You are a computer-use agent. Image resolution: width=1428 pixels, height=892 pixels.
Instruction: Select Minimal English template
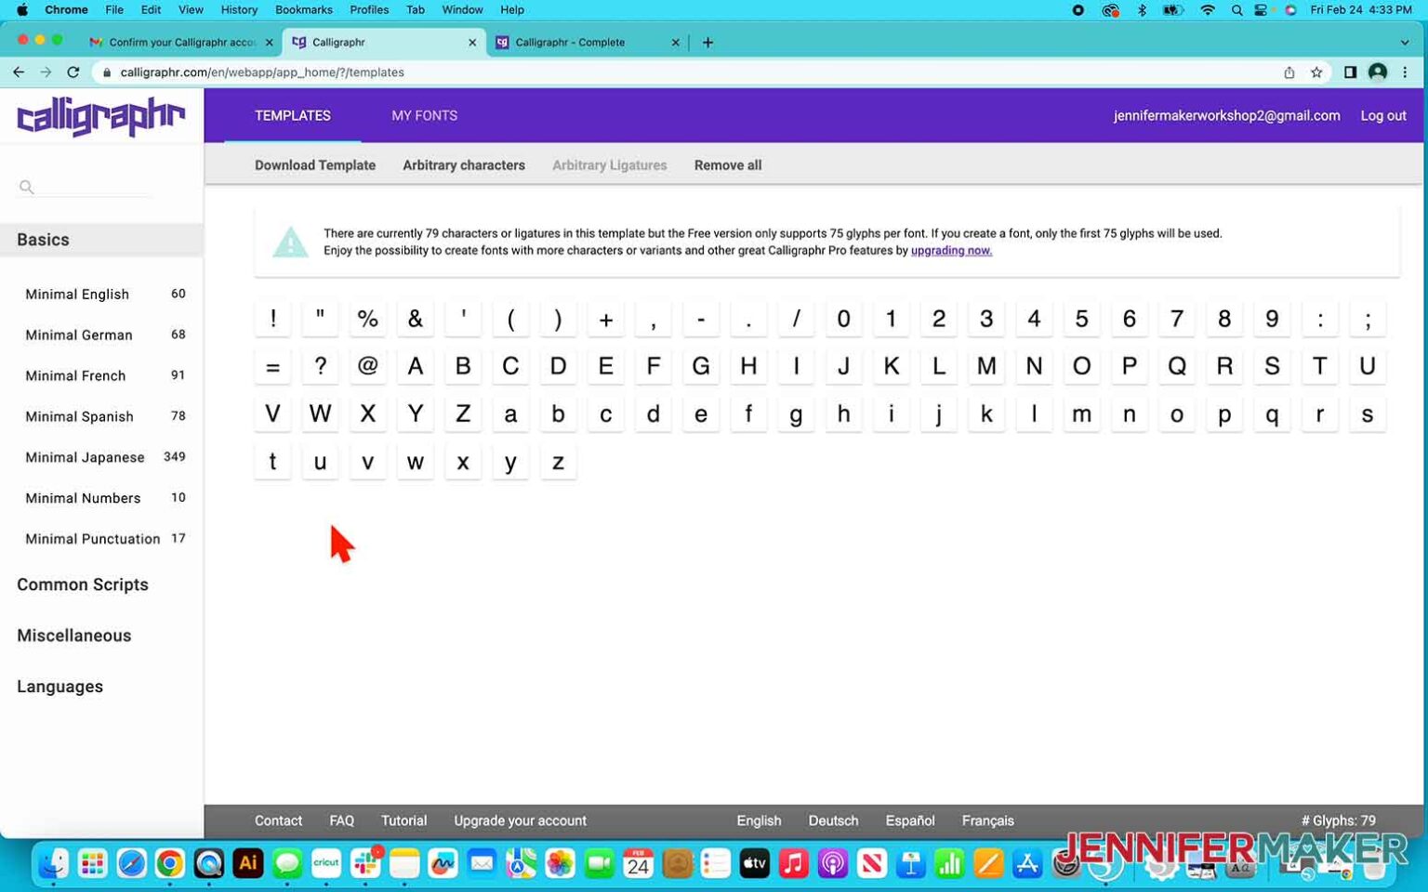[105, 295]
